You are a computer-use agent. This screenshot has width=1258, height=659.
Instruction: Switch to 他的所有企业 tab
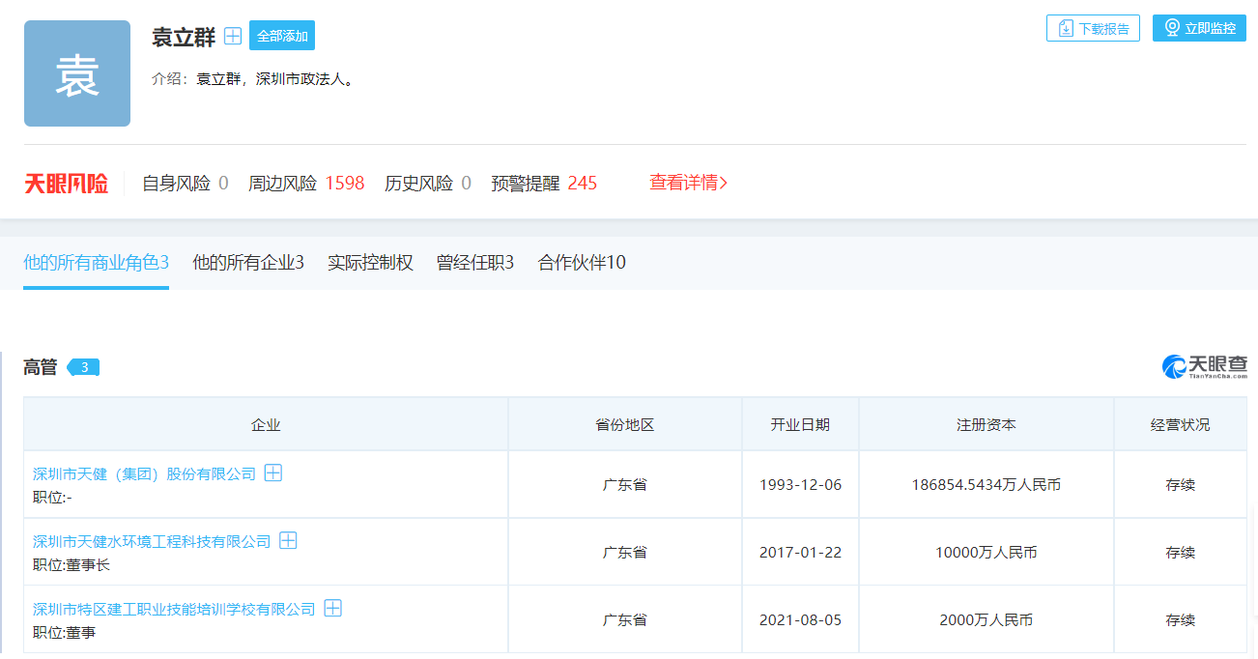[x=248, y=263]
